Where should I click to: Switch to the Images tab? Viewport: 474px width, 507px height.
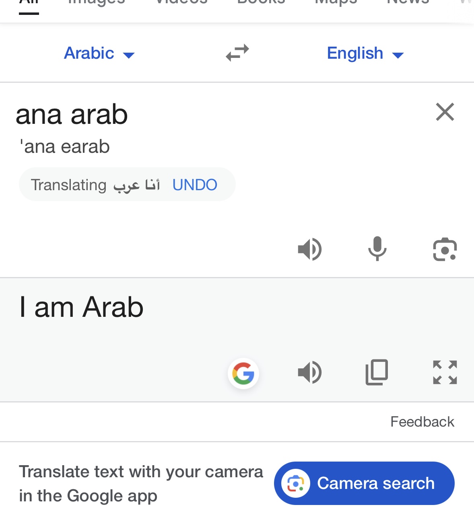click(x=97, y=3)
